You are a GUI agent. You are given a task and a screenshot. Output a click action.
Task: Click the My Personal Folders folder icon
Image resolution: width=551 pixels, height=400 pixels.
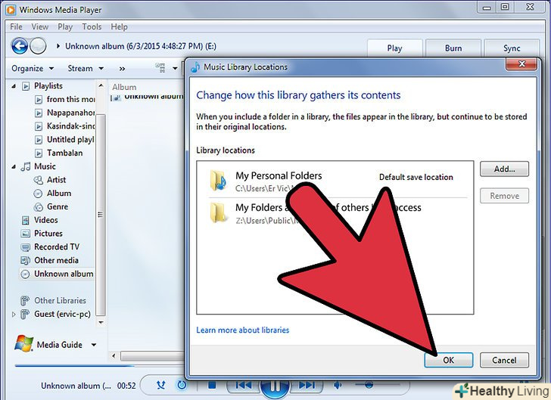(x=218, y=181)
